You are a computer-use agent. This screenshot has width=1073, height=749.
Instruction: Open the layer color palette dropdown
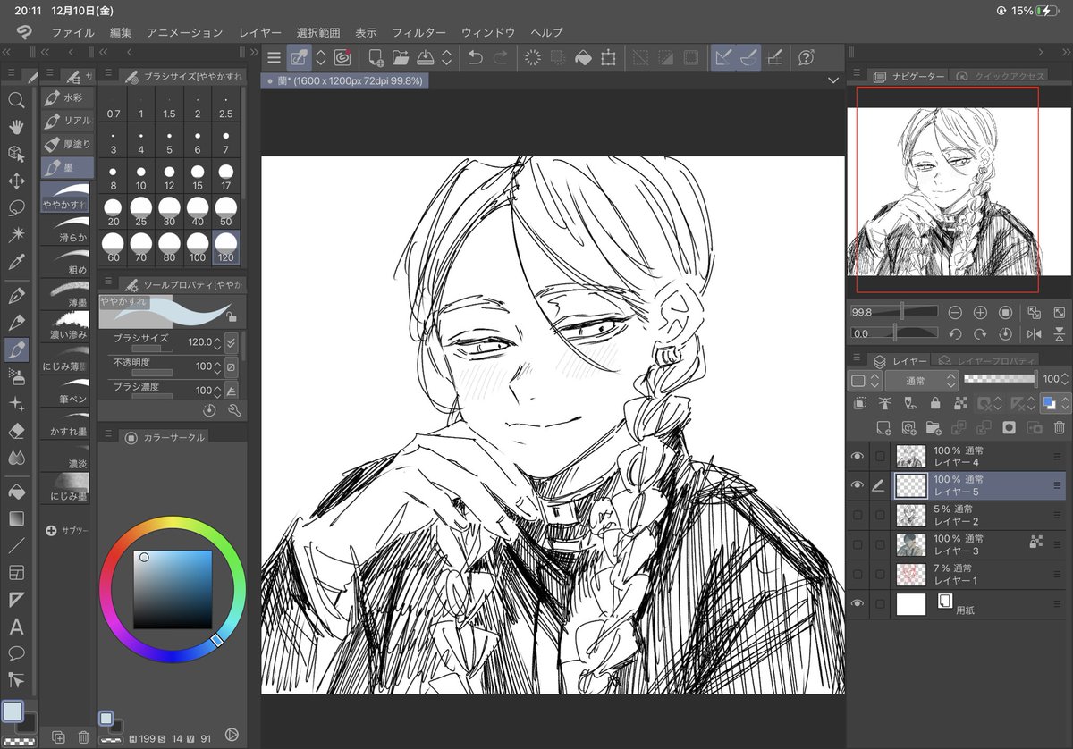click(x=863, y=380)
